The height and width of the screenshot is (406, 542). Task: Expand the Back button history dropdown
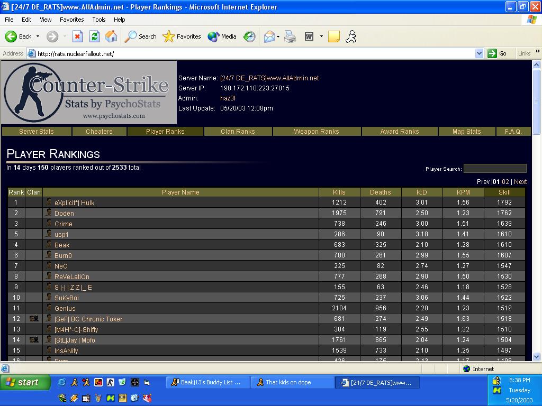38,36
